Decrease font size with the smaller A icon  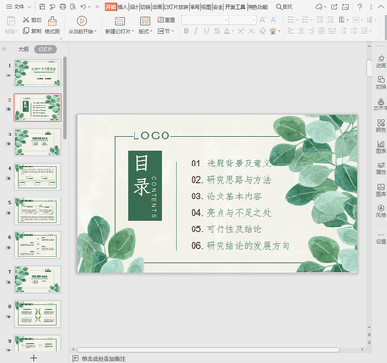[x=274, y=20]
